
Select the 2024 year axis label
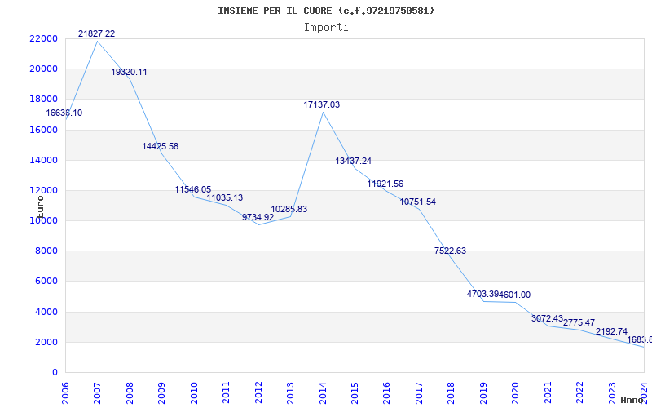click(x=645, y=393)
